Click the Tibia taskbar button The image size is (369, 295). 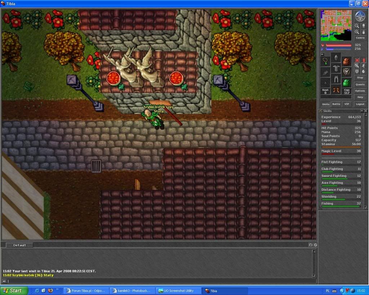tap(225, 291)
